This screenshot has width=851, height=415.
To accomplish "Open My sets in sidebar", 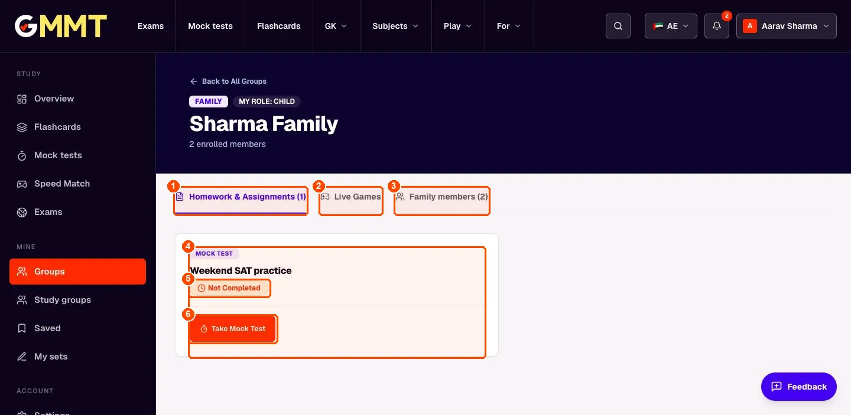I will 78,357.
